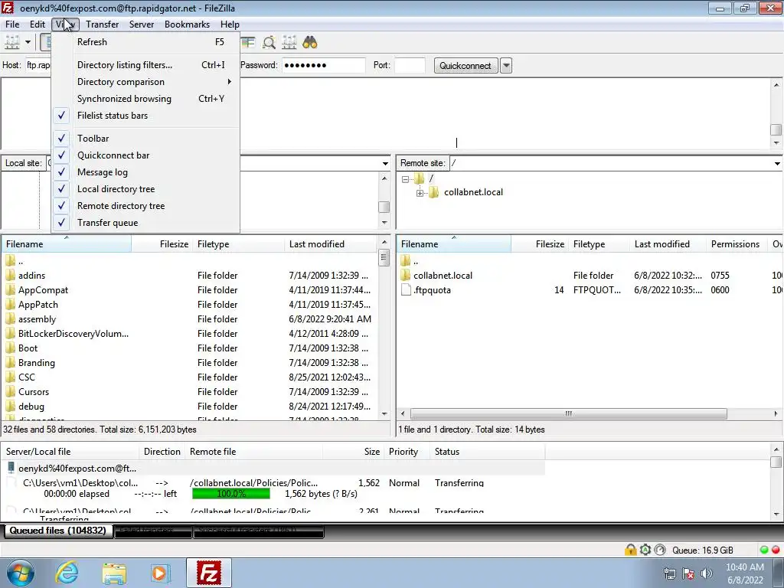
Task: Open the File menu
Action: pyautogui.click(x=12, y=24)
